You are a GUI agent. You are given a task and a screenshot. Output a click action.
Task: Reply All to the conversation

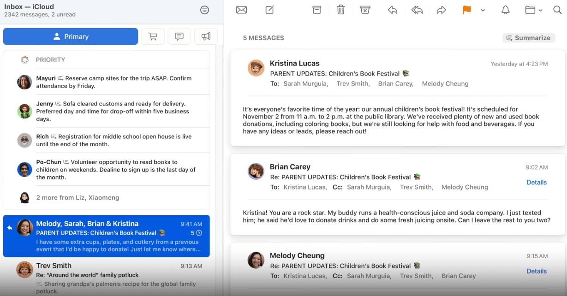pyautogui.click(x=417, y=10)
